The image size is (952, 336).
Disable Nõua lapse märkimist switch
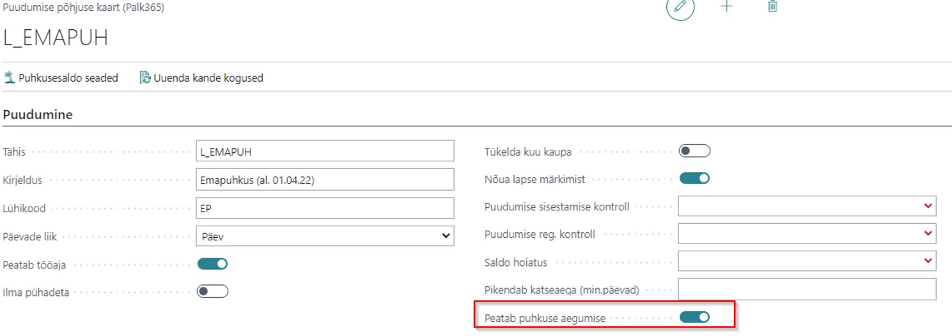click(694, 179)
